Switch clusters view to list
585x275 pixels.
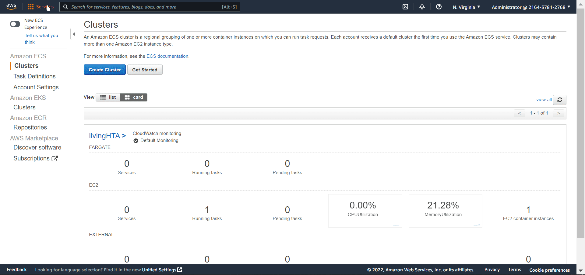(108, 97)
